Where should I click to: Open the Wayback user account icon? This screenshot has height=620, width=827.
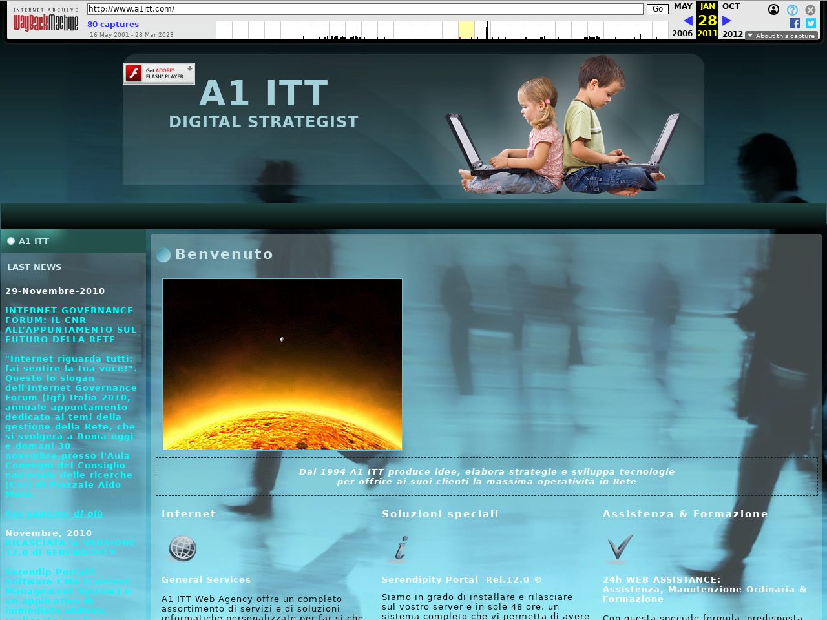point(773,10)
